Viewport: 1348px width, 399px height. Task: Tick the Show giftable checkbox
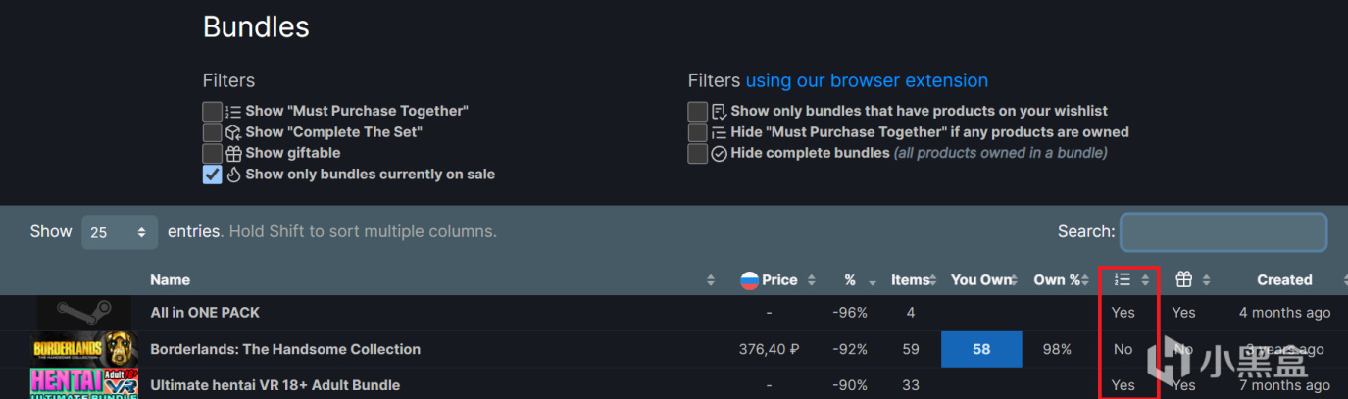pos(212,153)
